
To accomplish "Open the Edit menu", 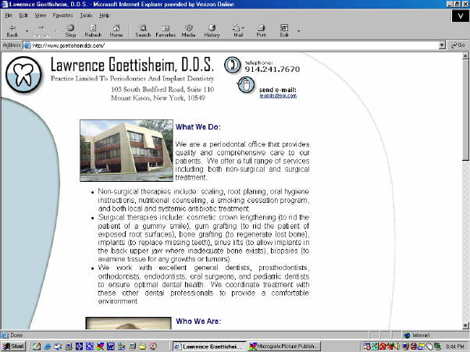I will pyautogui.click(x=23, y=16).
